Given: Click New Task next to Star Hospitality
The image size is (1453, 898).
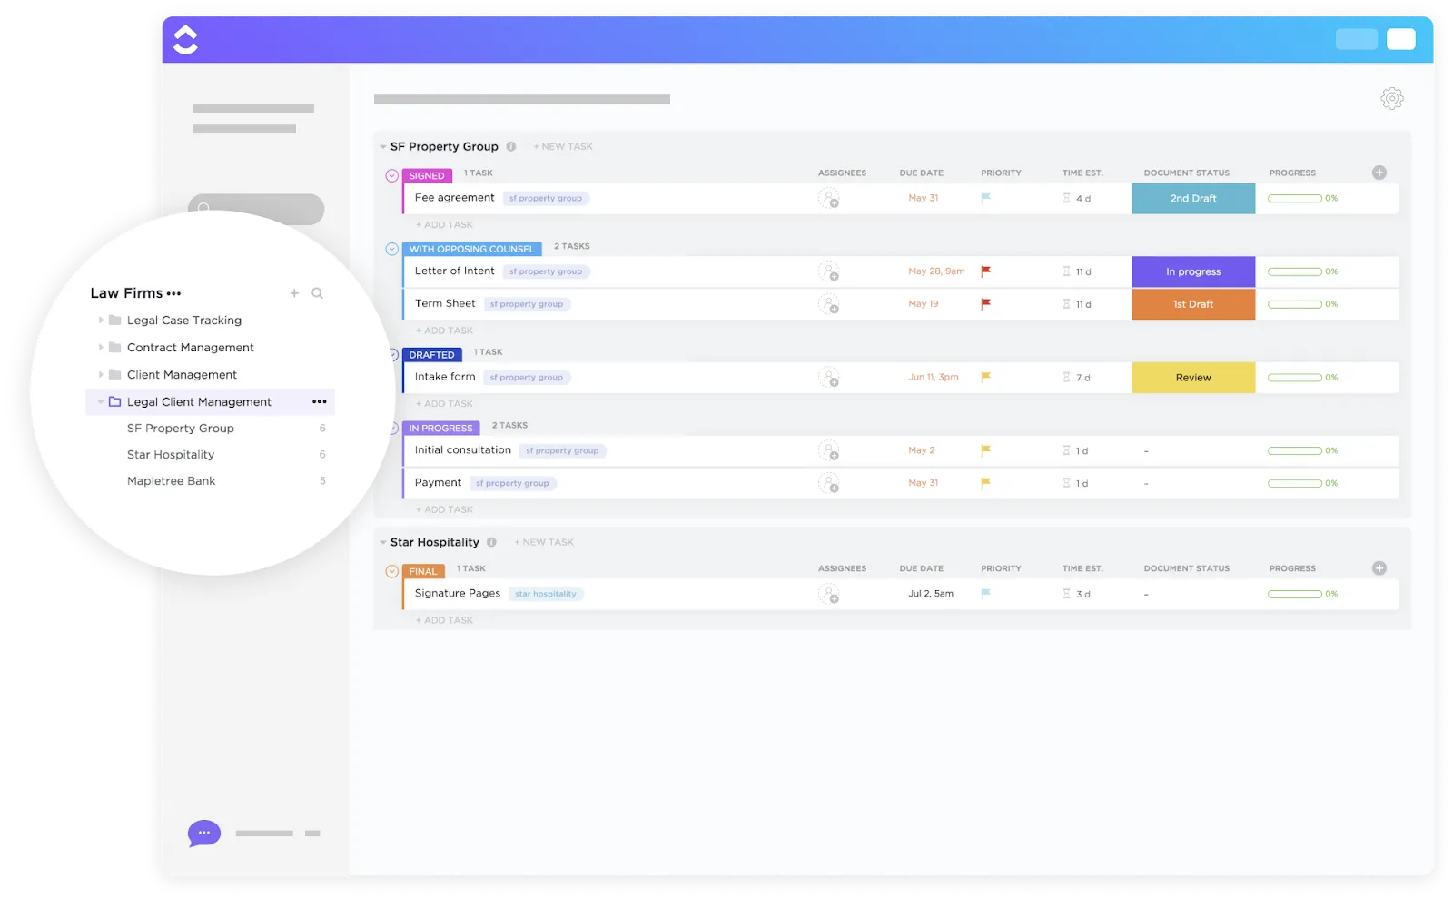Looking at the screenshot, I should 544,542.
